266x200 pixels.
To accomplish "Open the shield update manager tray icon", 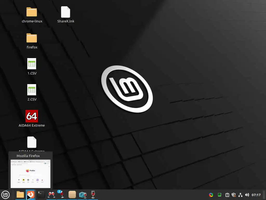I will (x=234, y=195).
